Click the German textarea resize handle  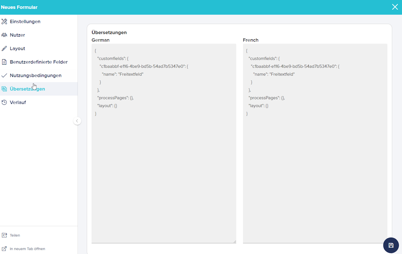[234, 241]
